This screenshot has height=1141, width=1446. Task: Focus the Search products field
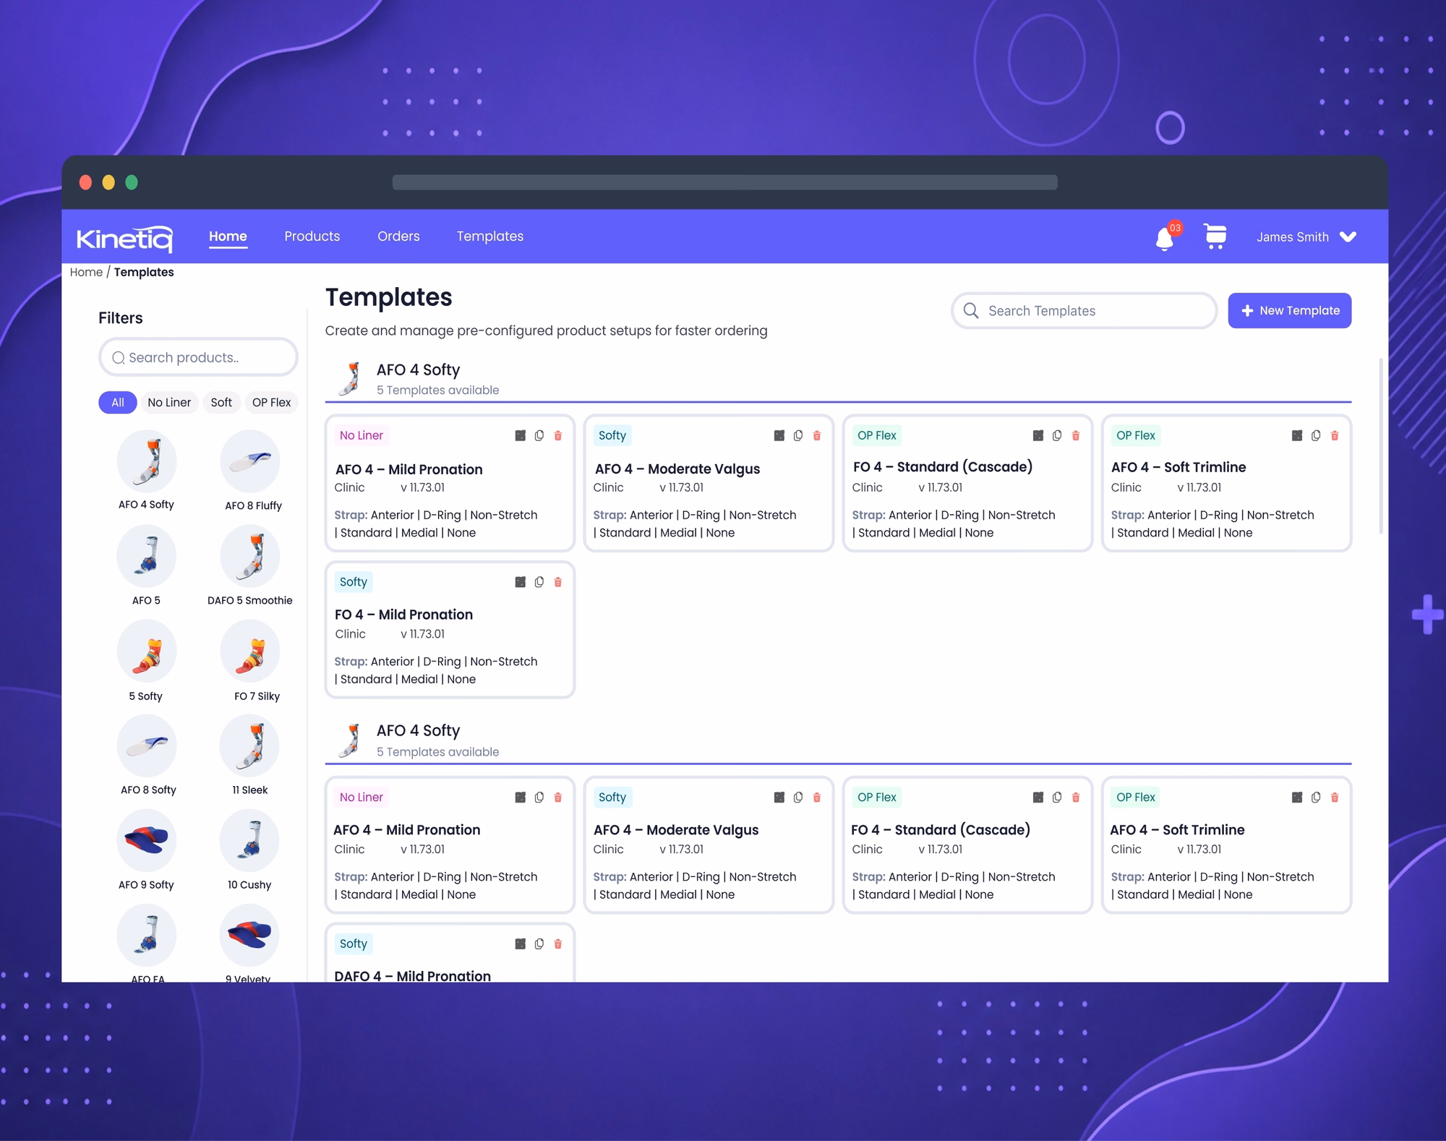[x=198, y=357]
